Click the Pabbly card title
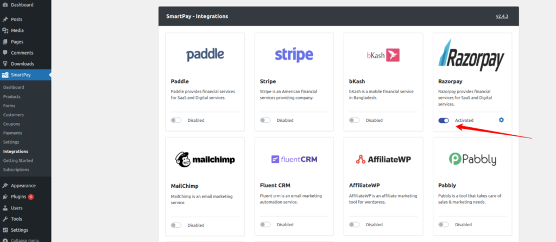556x242 pixels. pyautogui.click(x=447, y=185)
